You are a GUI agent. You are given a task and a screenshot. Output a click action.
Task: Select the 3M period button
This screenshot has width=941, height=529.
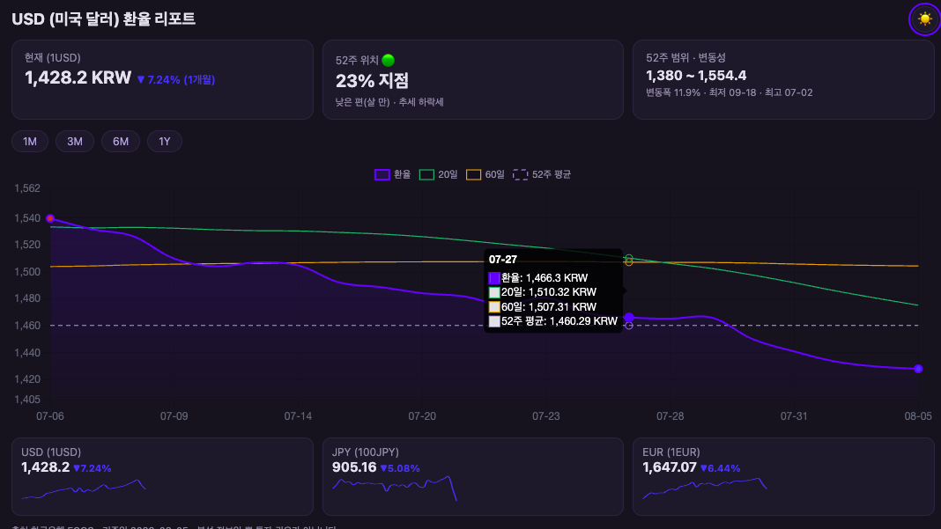[x=74, y=142]
